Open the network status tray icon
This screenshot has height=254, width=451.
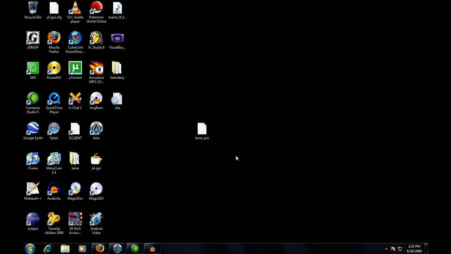[x=400, y=249]
